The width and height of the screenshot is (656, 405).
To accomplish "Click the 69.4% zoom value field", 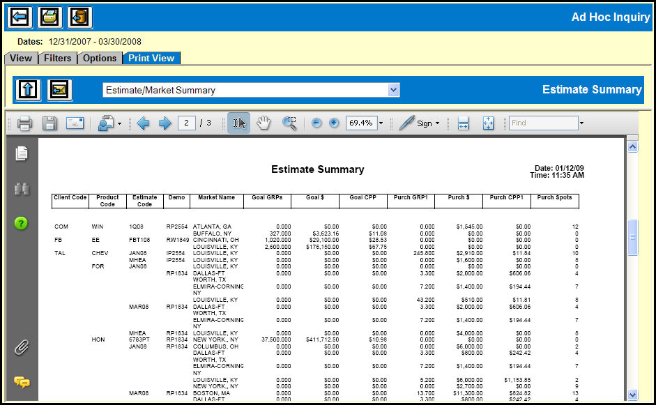I will [362, 123].
